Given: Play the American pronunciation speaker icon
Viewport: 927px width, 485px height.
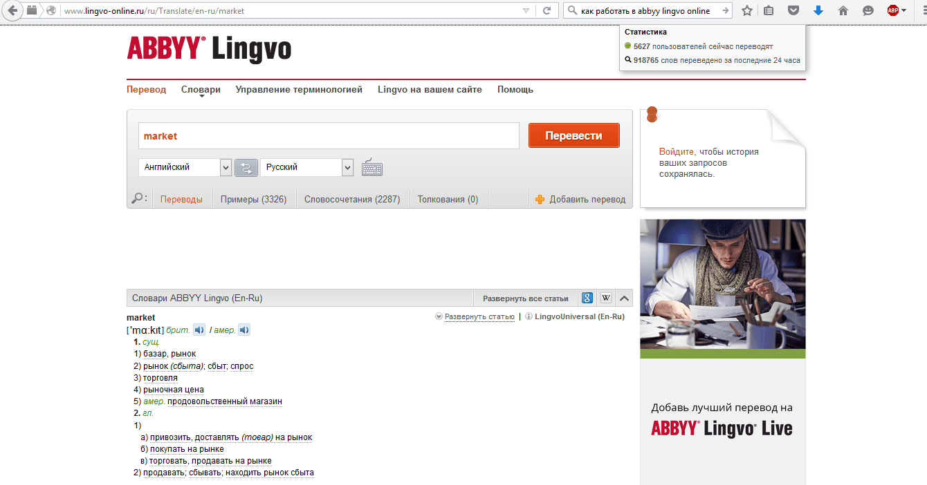Looking at the screenshot, I should 244,330.
